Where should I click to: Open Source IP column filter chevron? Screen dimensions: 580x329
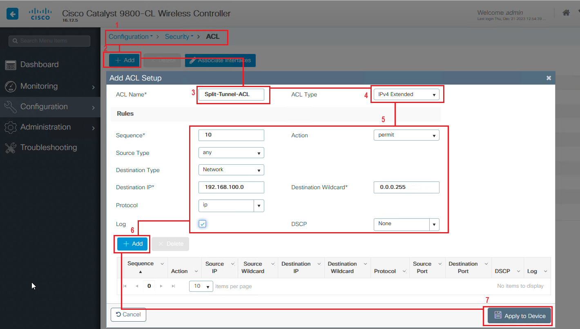click(x=233, y=264)
